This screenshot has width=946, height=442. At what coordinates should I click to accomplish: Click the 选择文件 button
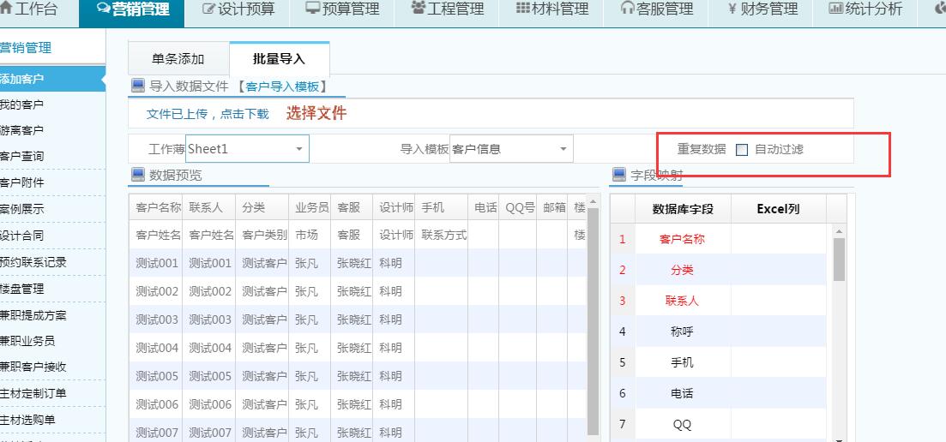(x=316, y=113)
